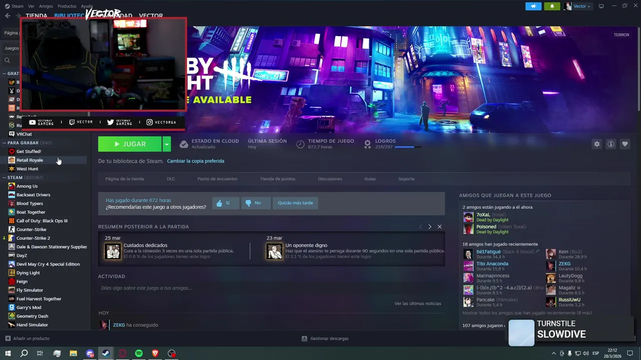The width and height of the screenshot is (641, 360).
Task: Toggle favorite heart for this game
Action: point(624,144)
